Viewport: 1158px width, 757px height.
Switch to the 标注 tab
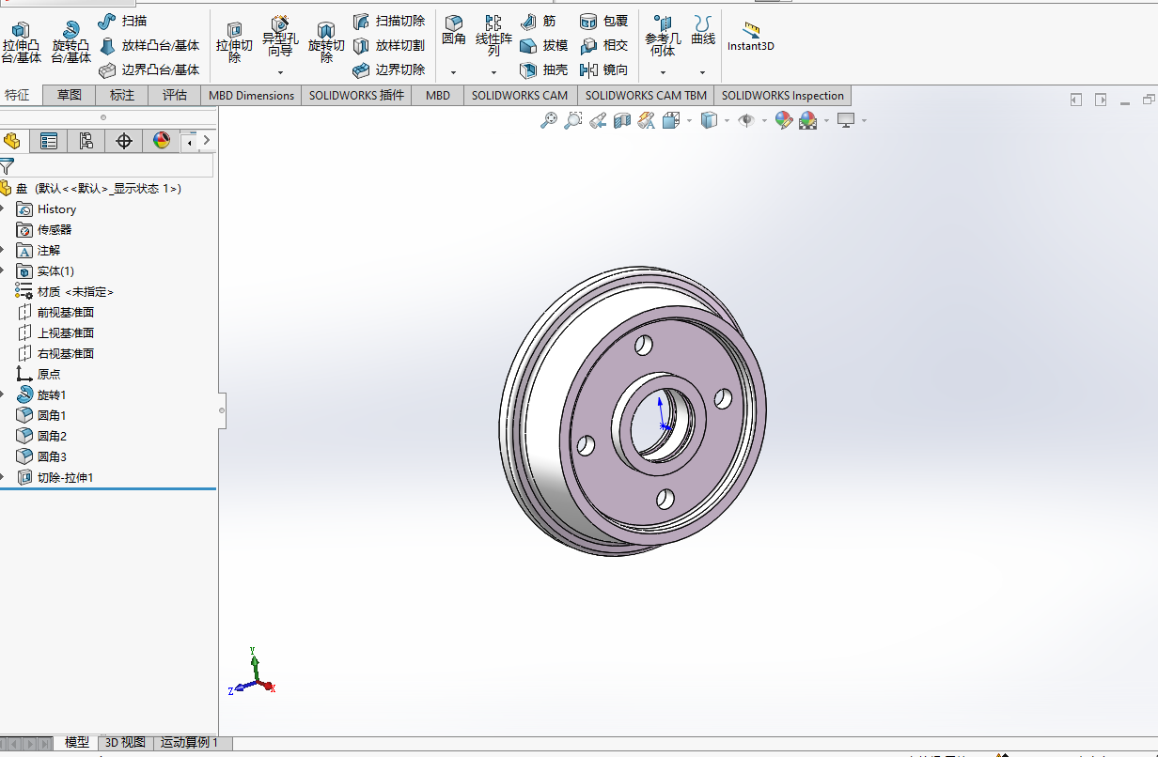click(x=122, y=95)
